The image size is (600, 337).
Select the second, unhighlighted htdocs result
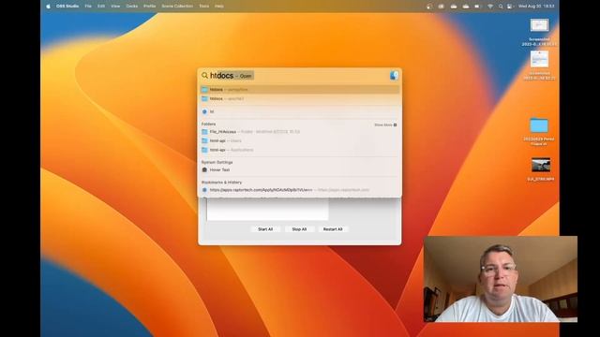[x=300, y=98]
